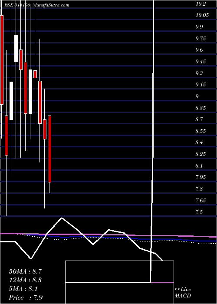Image resolution: width=217 pixels, height=304 pixels.
Task: Click the 10.2 price axis label
Action: [201, 4]
